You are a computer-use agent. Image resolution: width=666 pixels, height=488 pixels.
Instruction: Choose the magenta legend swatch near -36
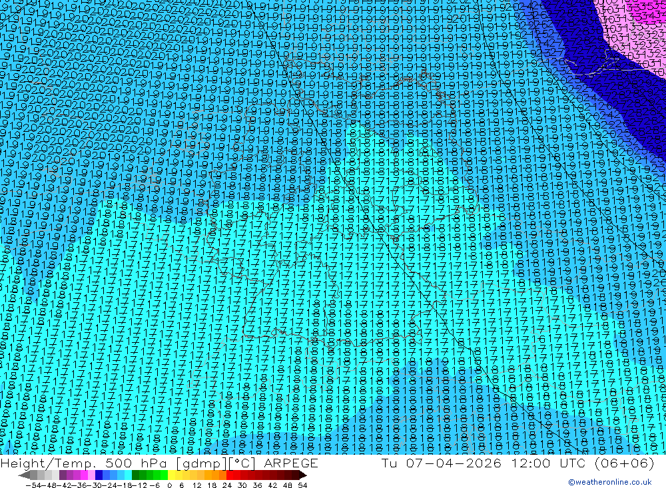pyautogui.click(x=85, y=475)
